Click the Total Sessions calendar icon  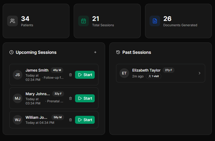tap(84, 21)
